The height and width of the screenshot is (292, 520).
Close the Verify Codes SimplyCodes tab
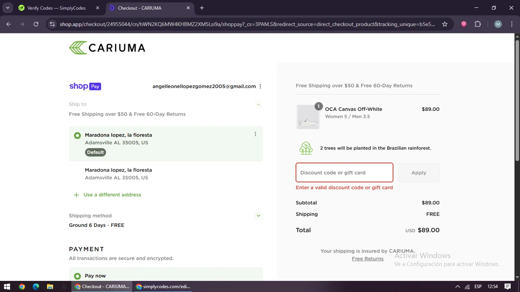coord(97,8)
